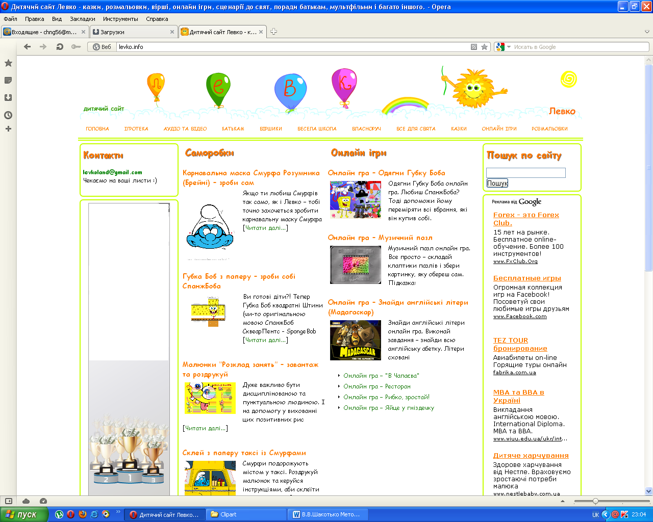Open link Онлайн гра - Рибко, зростай!

tap(387, 397)
